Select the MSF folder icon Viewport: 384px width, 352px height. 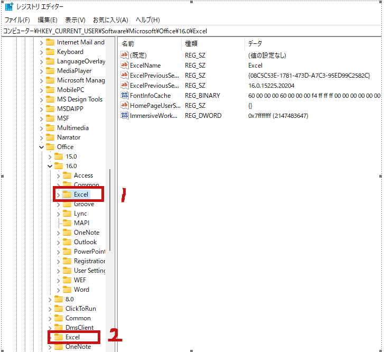coord(50,118)
